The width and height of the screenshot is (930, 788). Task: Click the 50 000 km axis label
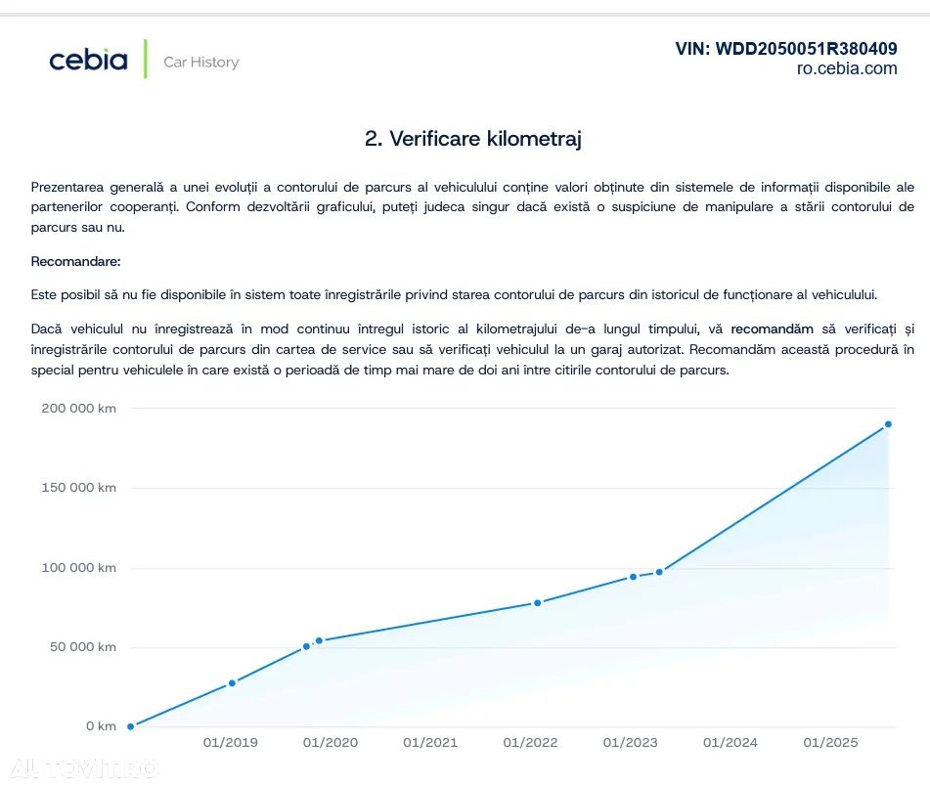[82, 646]
